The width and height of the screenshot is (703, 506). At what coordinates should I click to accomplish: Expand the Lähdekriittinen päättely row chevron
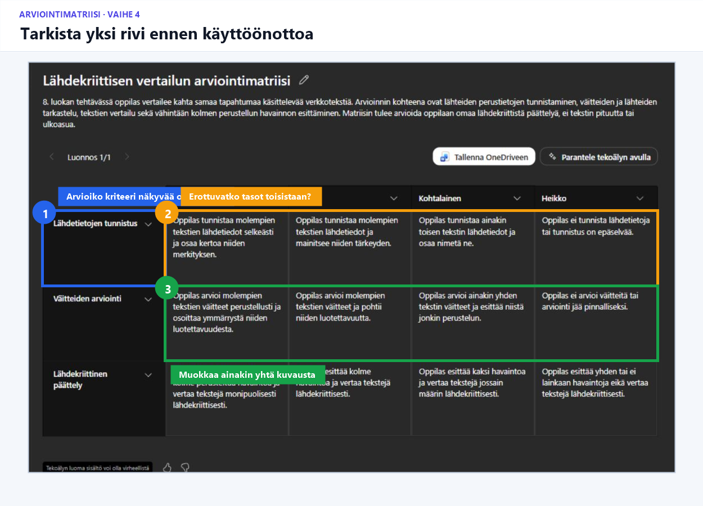pos(148,374)
